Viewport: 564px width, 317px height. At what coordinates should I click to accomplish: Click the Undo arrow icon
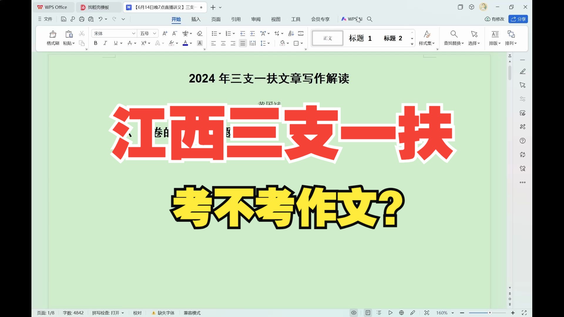coord(100,19)
